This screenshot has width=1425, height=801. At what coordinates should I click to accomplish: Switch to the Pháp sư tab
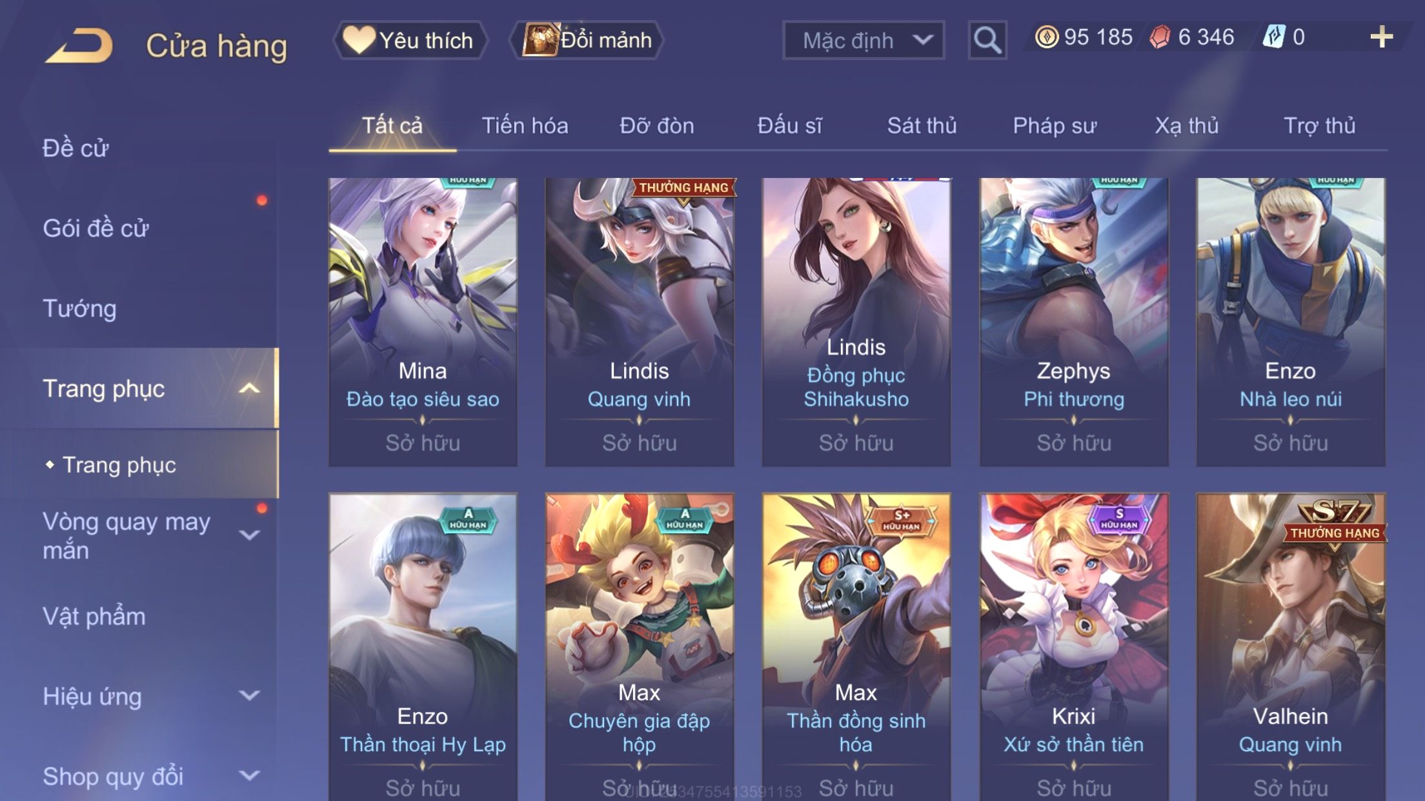click(1055, 125)
